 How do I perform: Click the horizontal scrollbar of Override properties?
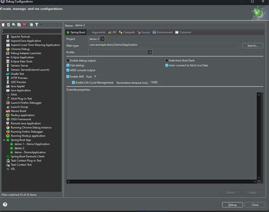pyautogui.click(x=162, y=181)
